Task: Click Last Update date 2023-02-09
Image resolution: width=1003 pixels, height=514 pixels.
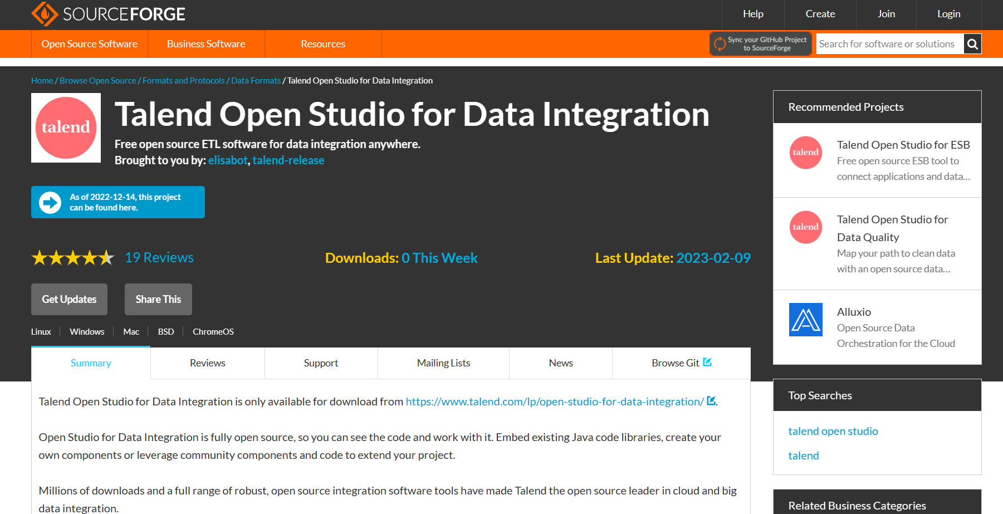Action: pos(713,258)
